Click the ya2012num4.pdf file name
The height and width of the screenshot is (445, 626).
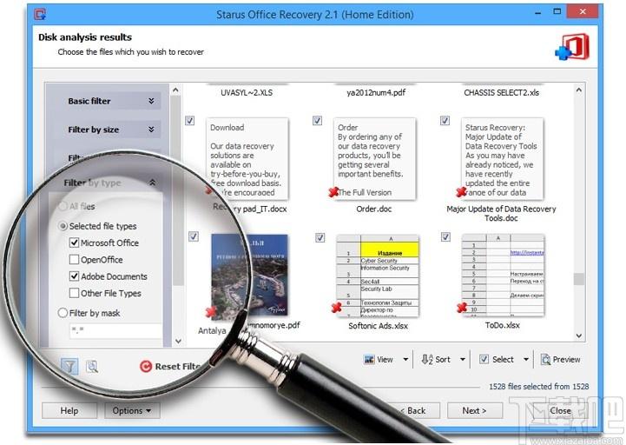[376, 93]
